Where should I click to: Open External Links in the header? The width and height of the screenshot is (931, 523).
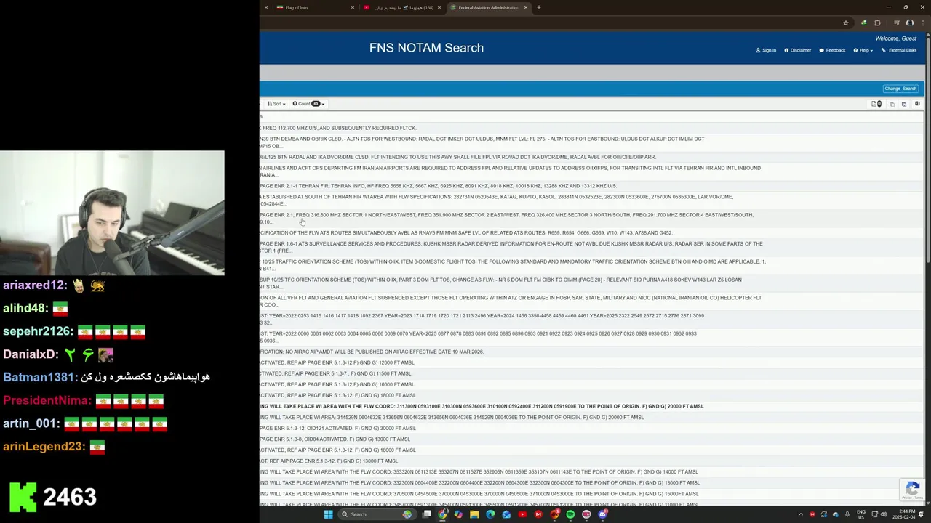[x=899, y=50]
